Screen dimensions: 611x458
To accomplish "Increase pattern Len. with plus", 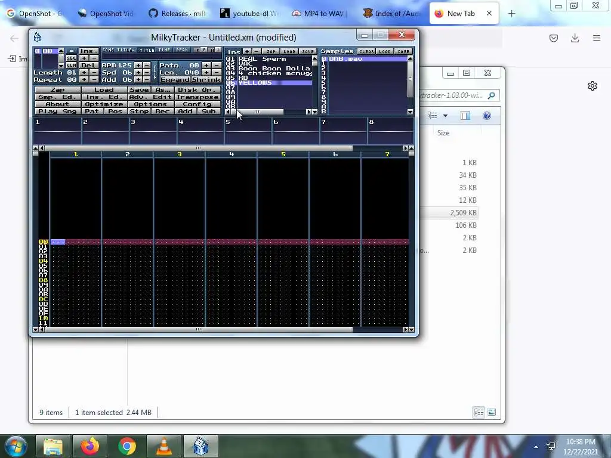I will click(206, 72).
